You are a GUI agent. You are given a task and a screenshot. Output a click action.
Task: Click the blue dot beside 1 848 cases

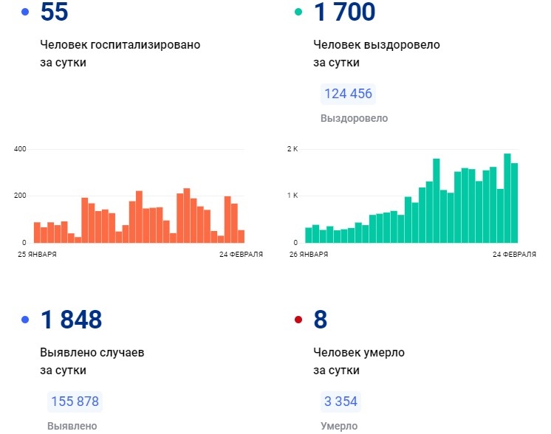(x=27, y=320)
